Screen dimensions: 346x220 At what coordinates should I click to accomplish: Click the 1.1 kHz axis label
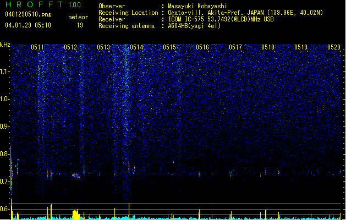coord(4,71)
